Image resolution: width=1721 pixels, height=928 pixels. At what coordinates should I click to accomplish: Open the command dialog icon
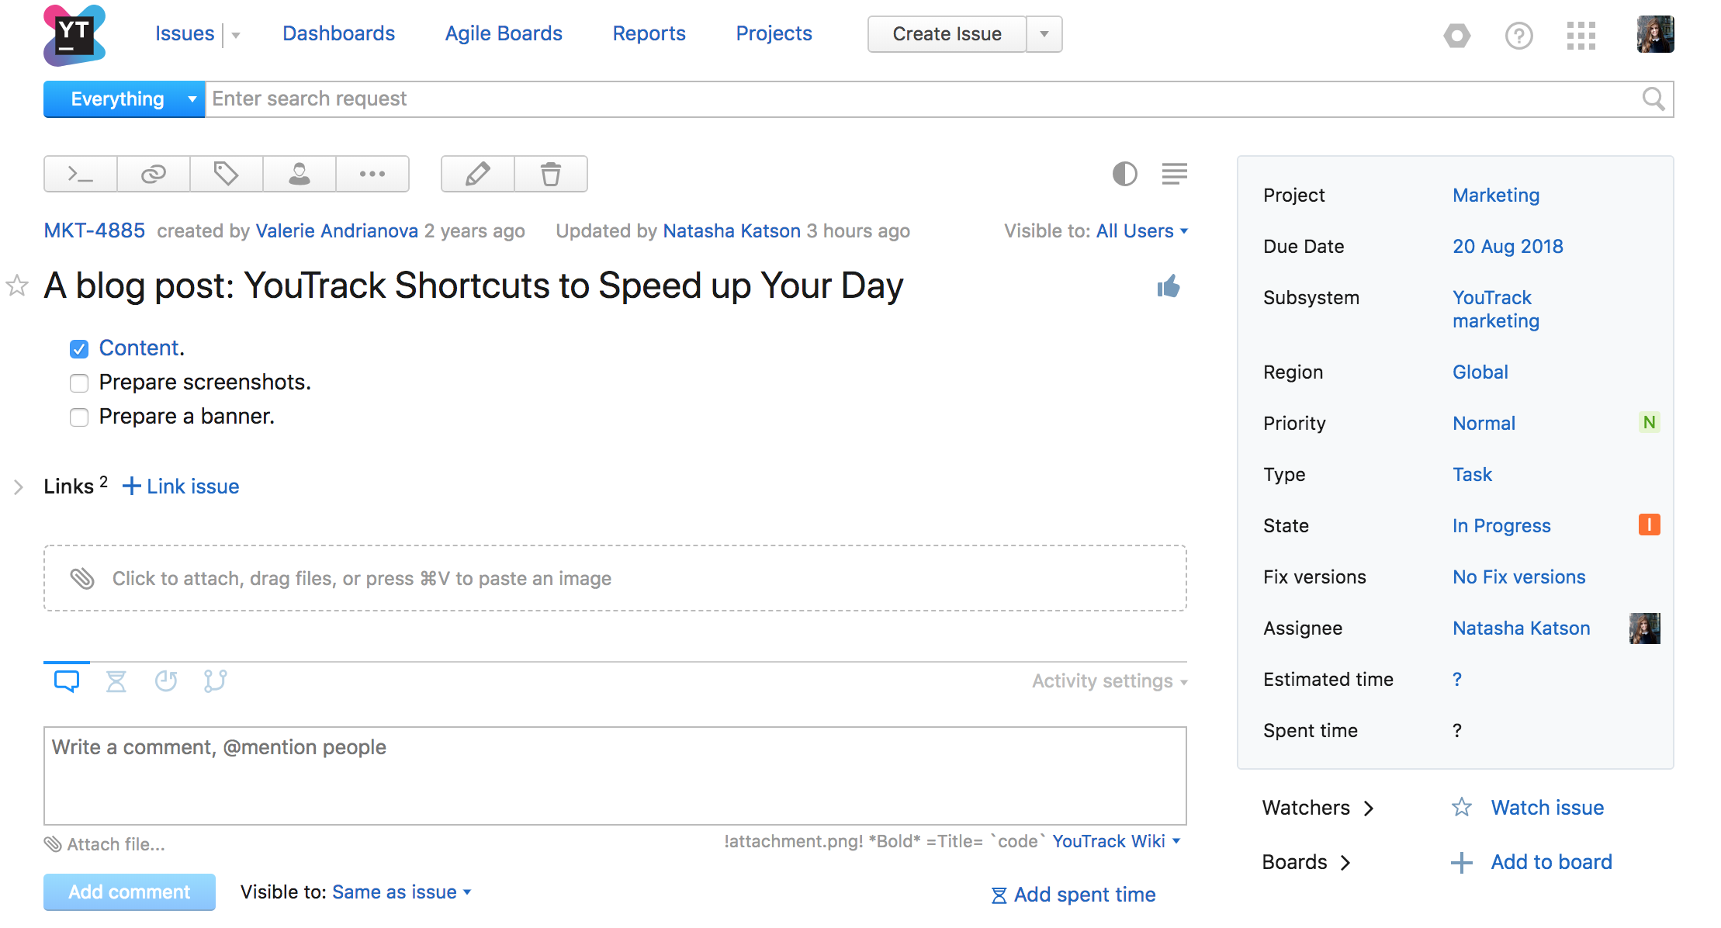point(81,174)
